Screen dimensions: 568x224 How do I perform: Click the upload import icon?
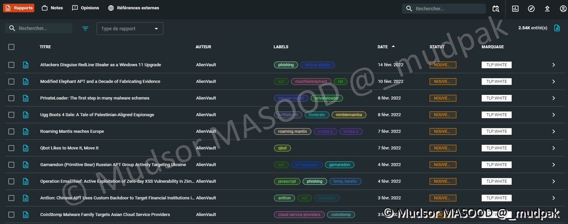coord(547,9)
